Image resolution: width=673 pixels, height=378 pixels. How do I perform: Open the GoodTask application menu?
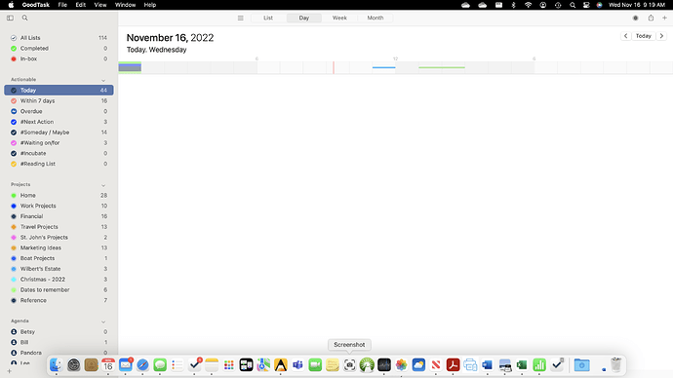coord(36,5)
